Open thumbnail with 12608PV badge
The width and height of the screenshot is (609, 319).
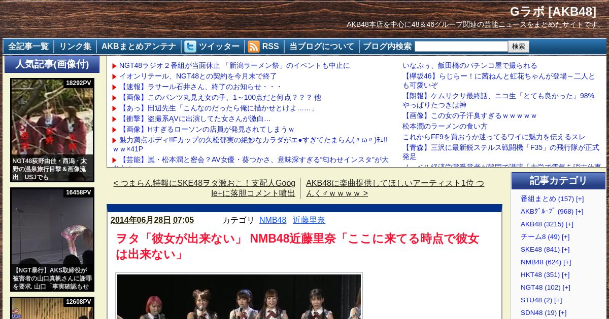[52, 308]
